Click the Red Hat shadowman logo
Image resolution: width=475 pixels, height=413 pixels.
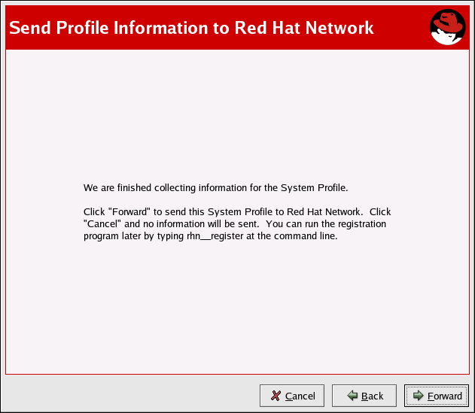pos(448,27)
